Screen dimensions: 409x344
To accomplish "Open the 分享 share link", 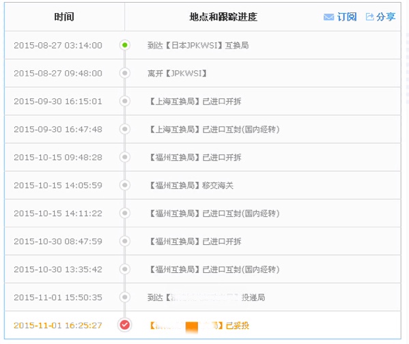I will pos(386,17).
